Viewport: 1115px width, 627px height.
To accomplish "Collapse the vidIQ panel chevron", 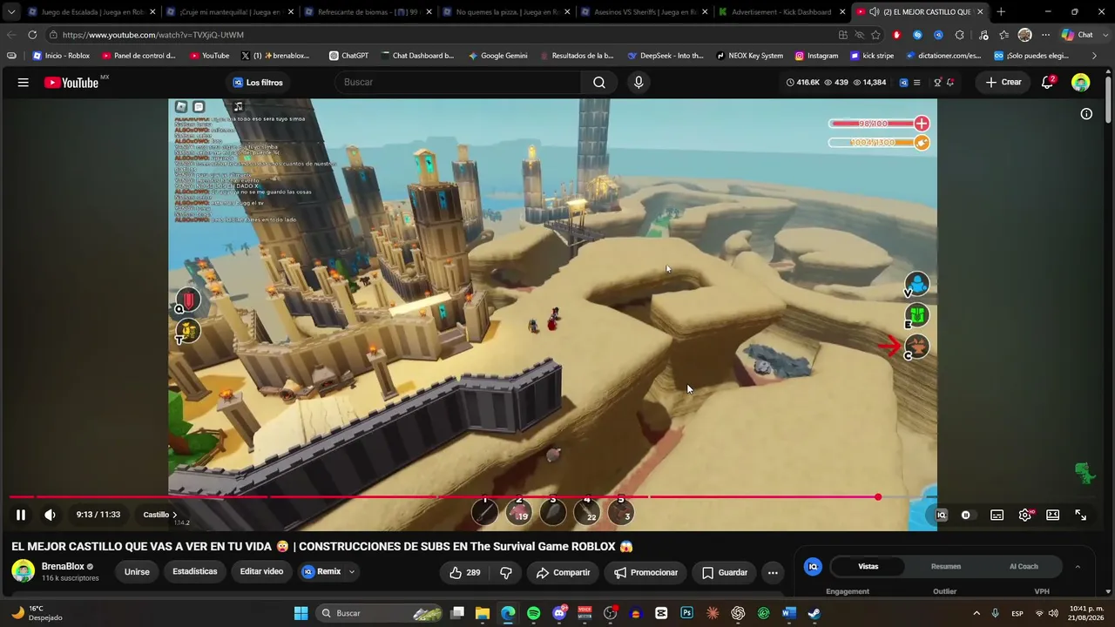I will pos(1078,567).
